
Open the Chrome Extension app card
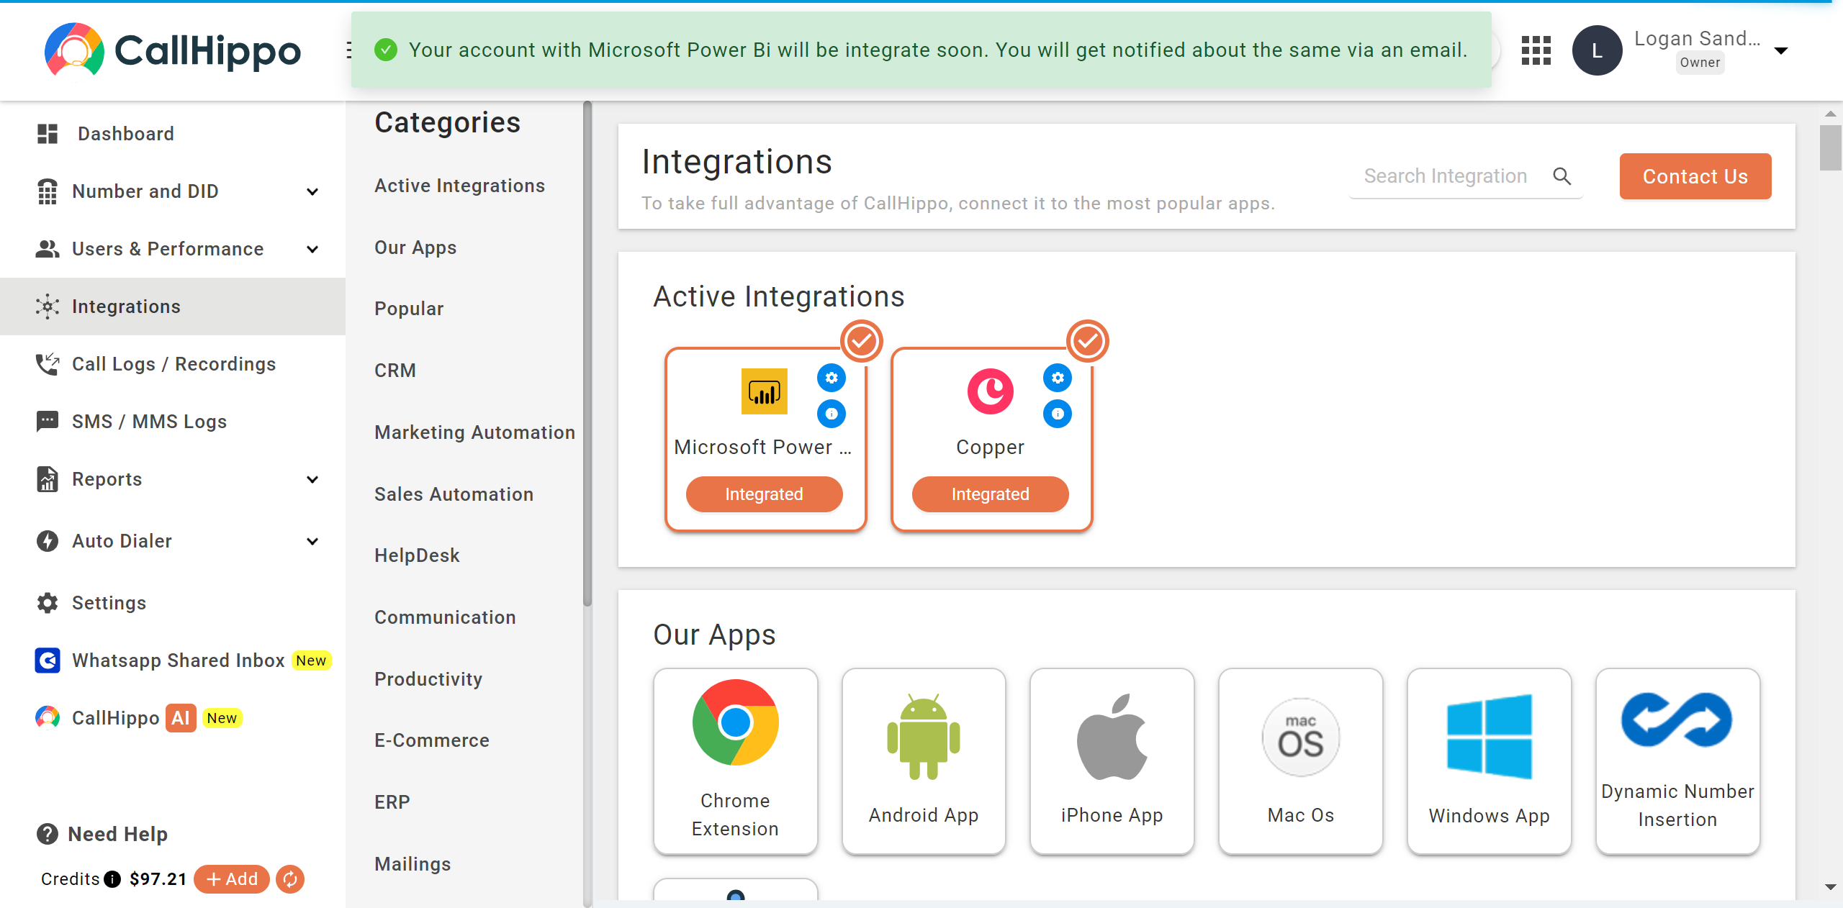[x=735, y=761]
